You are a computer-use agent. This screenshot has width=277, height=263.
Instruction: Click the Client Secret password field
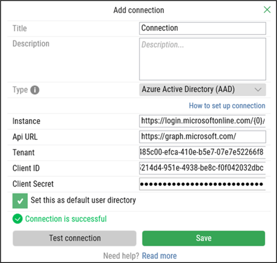(x=203, y=184)
